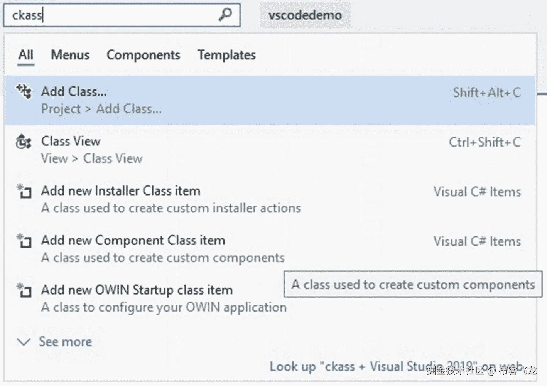The width and height of the screenshot is (547, 386).
Task: Expand results with See more chevron
Action: [24, 342]
